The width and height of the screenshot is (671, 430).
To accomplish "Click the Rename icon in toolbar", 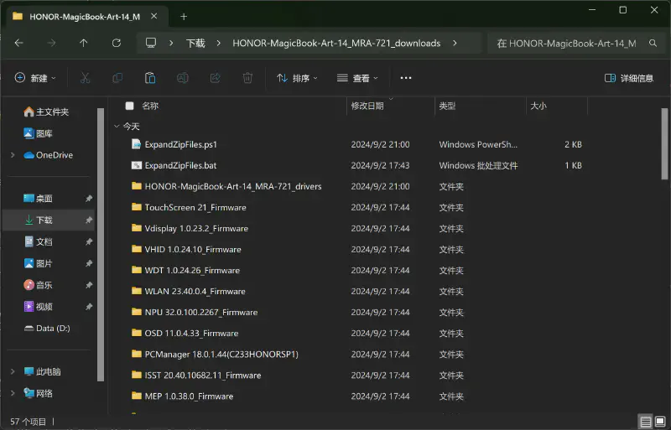I will [182, 78].
